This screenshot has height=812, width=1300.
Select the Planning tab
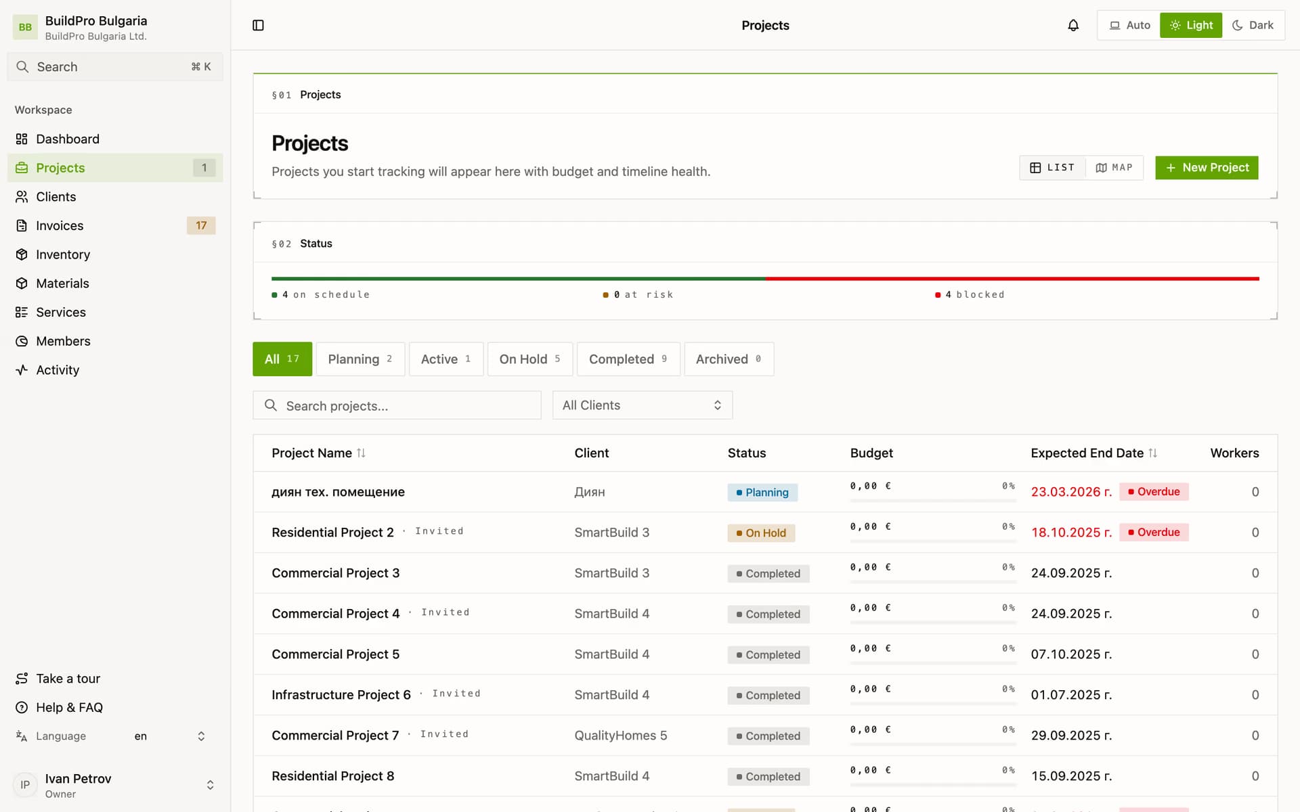pyautogui.click(x=360, y=359)
